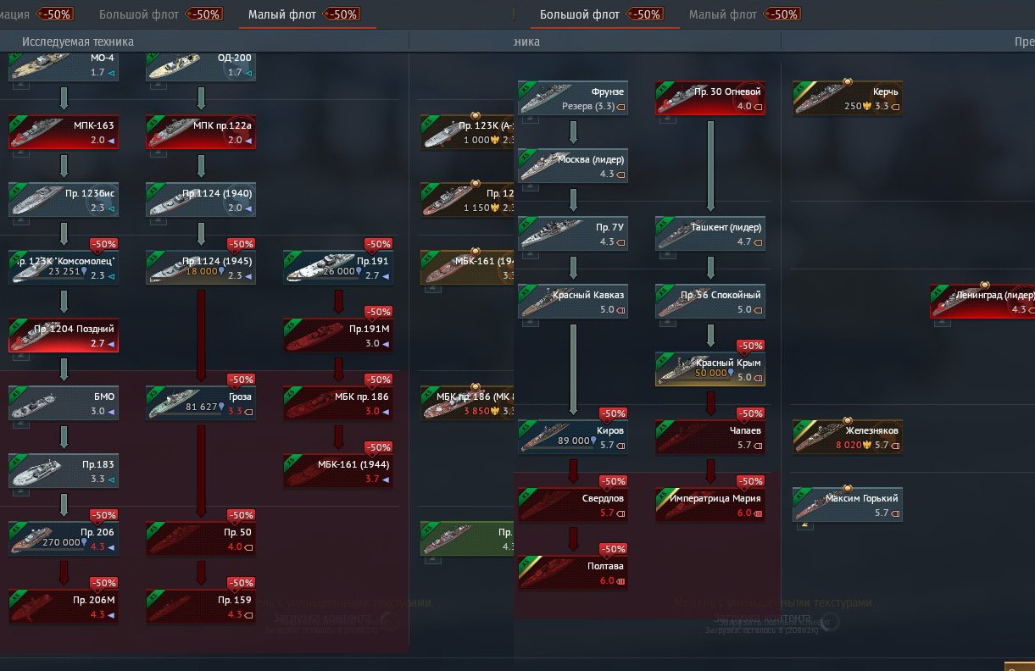Click the talisman icon atop Керчь card
The width and height of the screenshot is (1035, 671).
tap(847, 81)
